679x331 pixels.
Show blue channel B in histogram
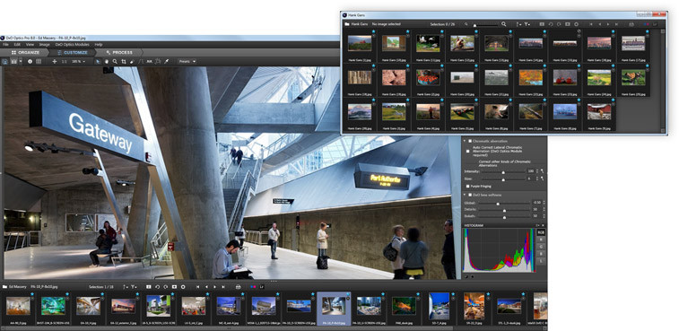541,254
